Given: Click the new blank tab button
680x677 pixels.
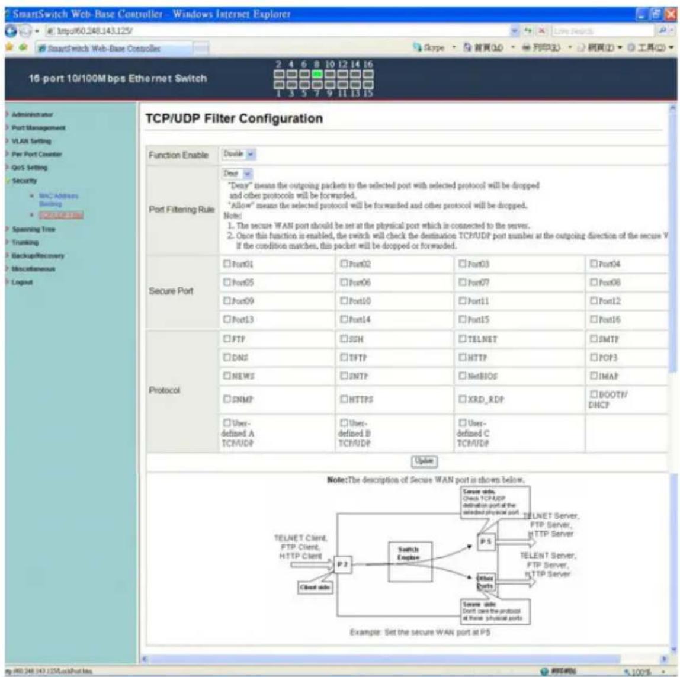Looking at the screenshot, I should (x=200, y=48).
